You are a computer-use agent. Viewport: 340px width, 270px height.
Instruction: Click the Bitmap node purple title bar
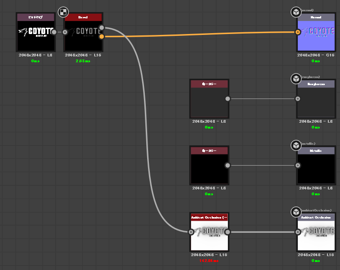pos(36,17)
